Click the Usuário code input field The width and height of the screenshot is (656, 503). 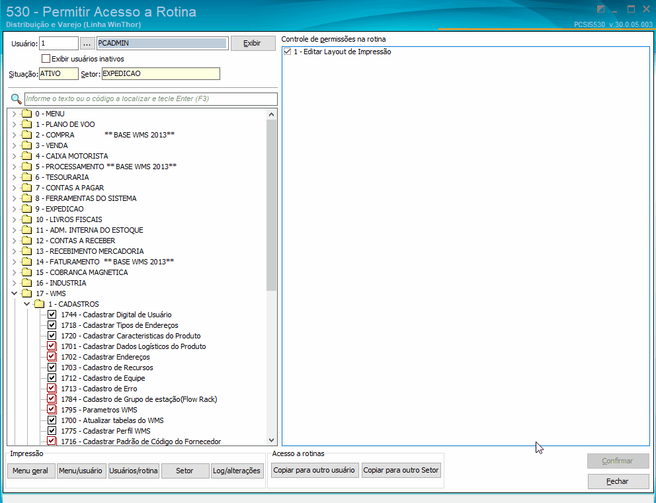(59, 43)
